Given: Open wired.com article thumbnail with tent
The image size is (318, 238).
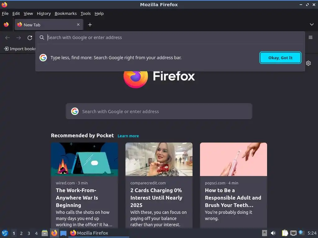Looking at the screenshot, I should coord(84,159).
